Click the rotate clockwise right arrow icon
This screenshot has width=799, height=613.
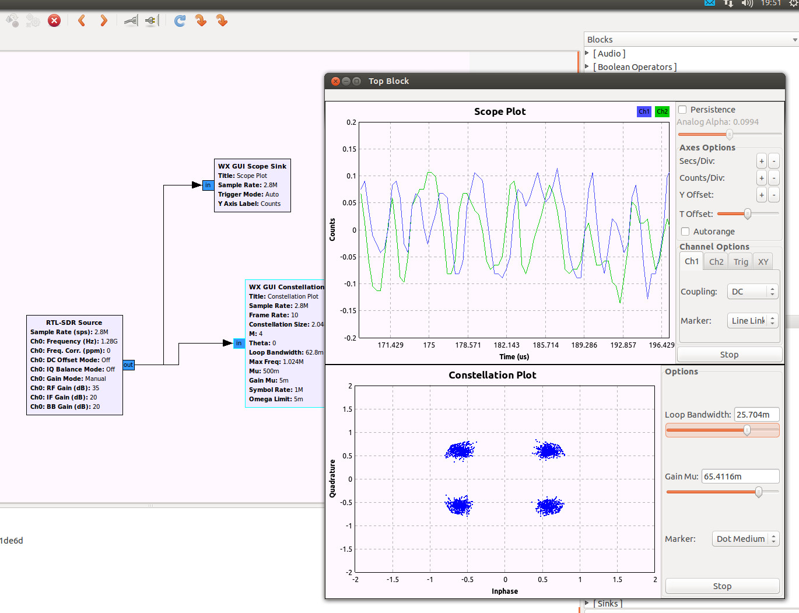point(103,21)
